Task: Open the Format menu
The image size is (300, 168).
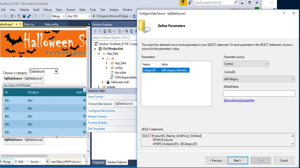Action: (71, 10)
